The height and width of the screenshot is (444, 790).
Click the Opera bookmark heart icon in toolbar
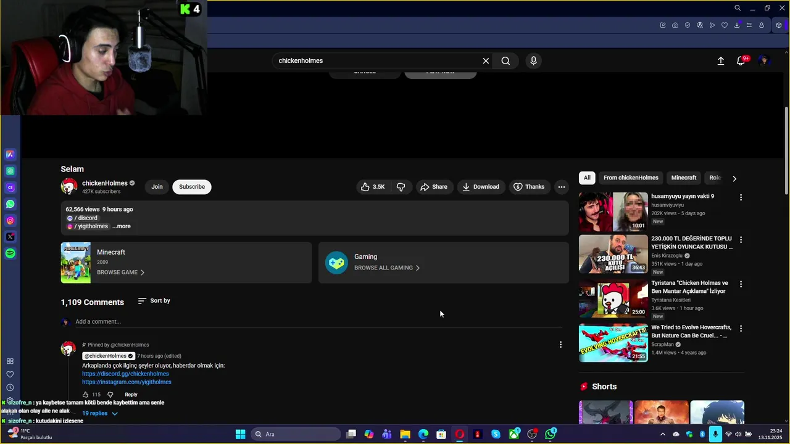[725, 25]
